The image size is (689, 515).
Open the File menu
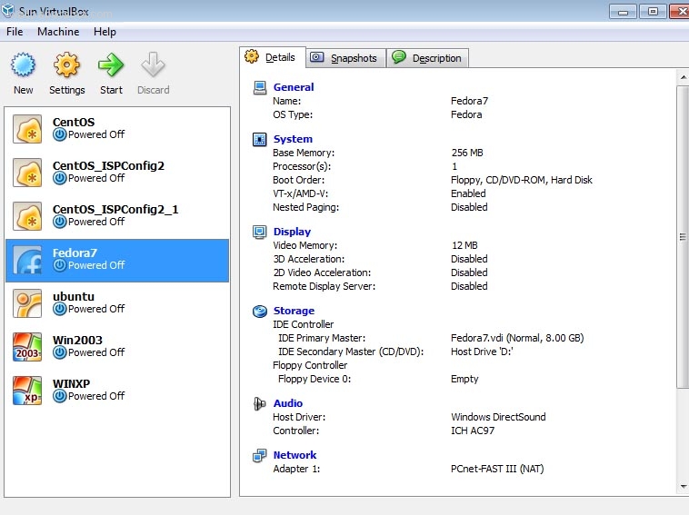15,32
